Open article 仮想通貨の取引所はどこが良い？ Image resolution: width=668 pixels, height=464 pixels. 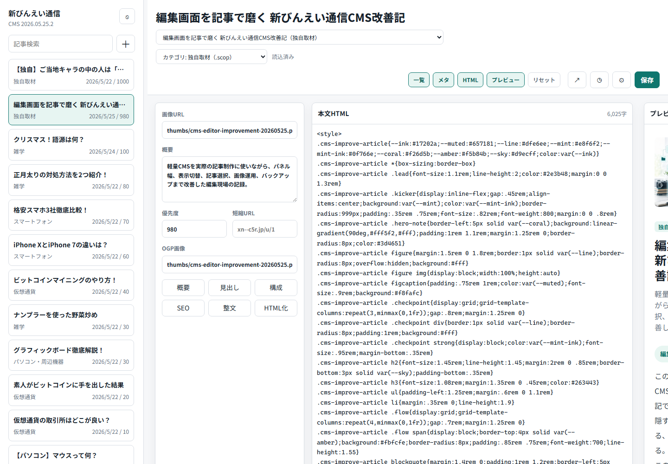71,425
